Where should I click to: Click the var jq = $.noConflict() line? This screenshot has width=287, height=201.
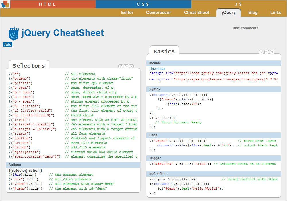coord(214,179)
